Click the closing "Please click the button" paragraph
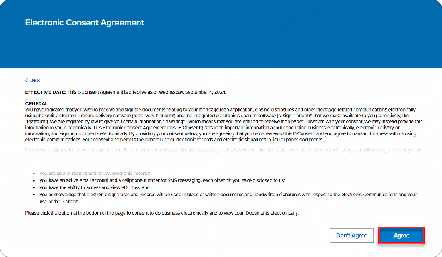 (161, 213)
